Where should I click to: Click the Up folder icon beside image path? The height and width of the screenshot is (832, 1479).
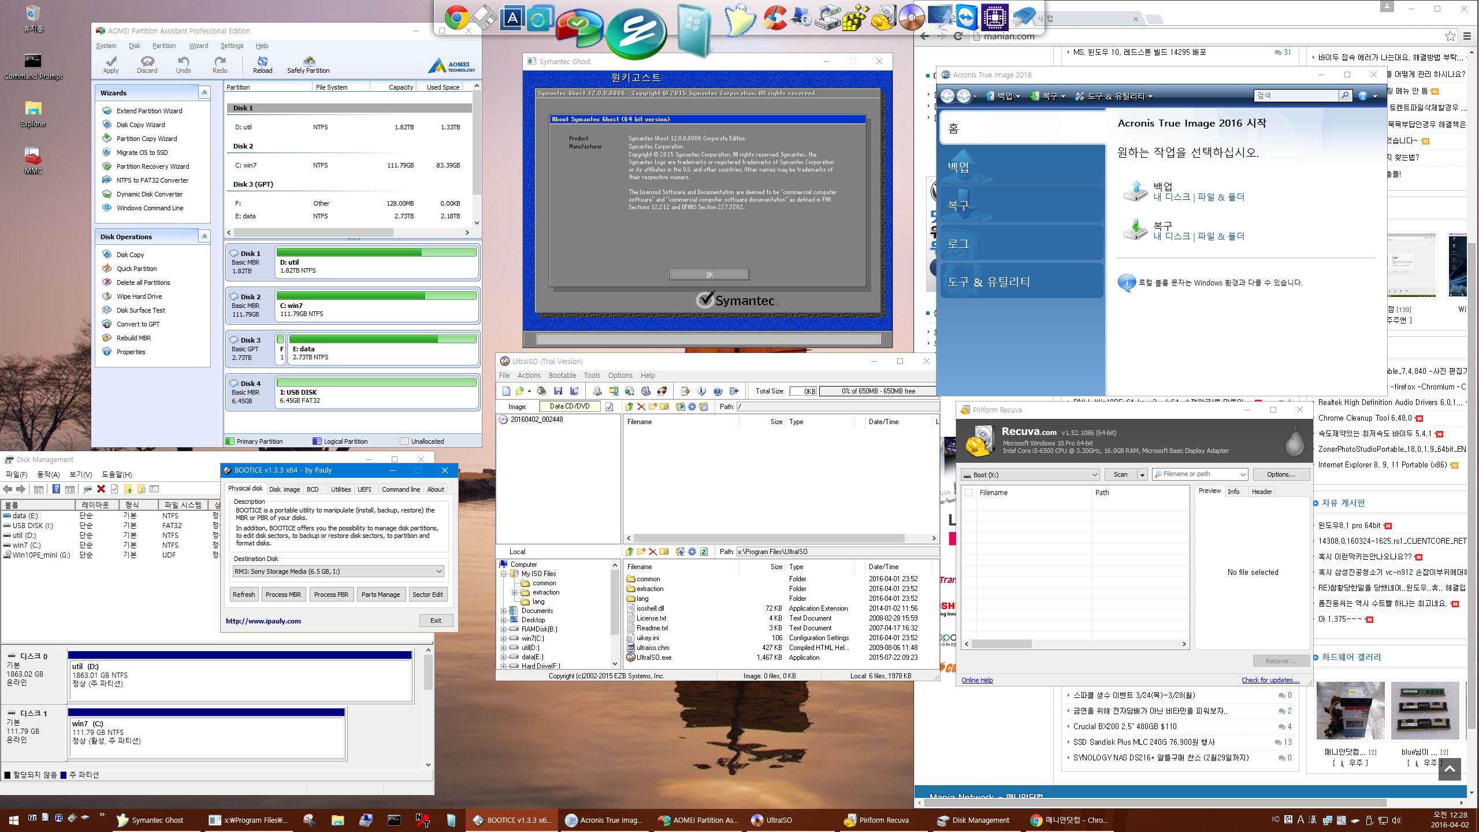[x=629, y=407]
